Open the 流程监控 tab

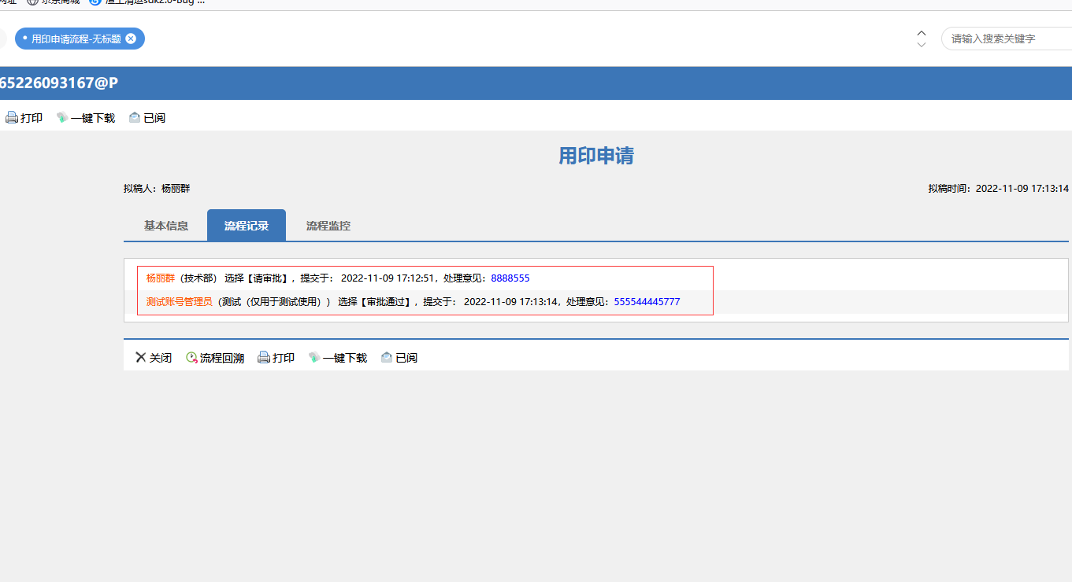tap(328, 226)
